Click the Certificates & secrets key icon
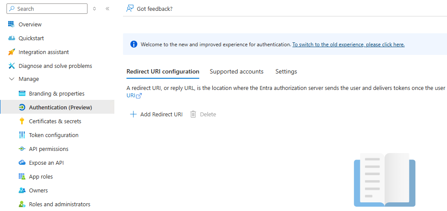Screen dimensions: 447x211 point(22,121)
